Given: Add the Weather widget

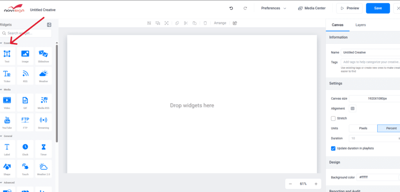Looking at the screenshot, I should point(43,76).
